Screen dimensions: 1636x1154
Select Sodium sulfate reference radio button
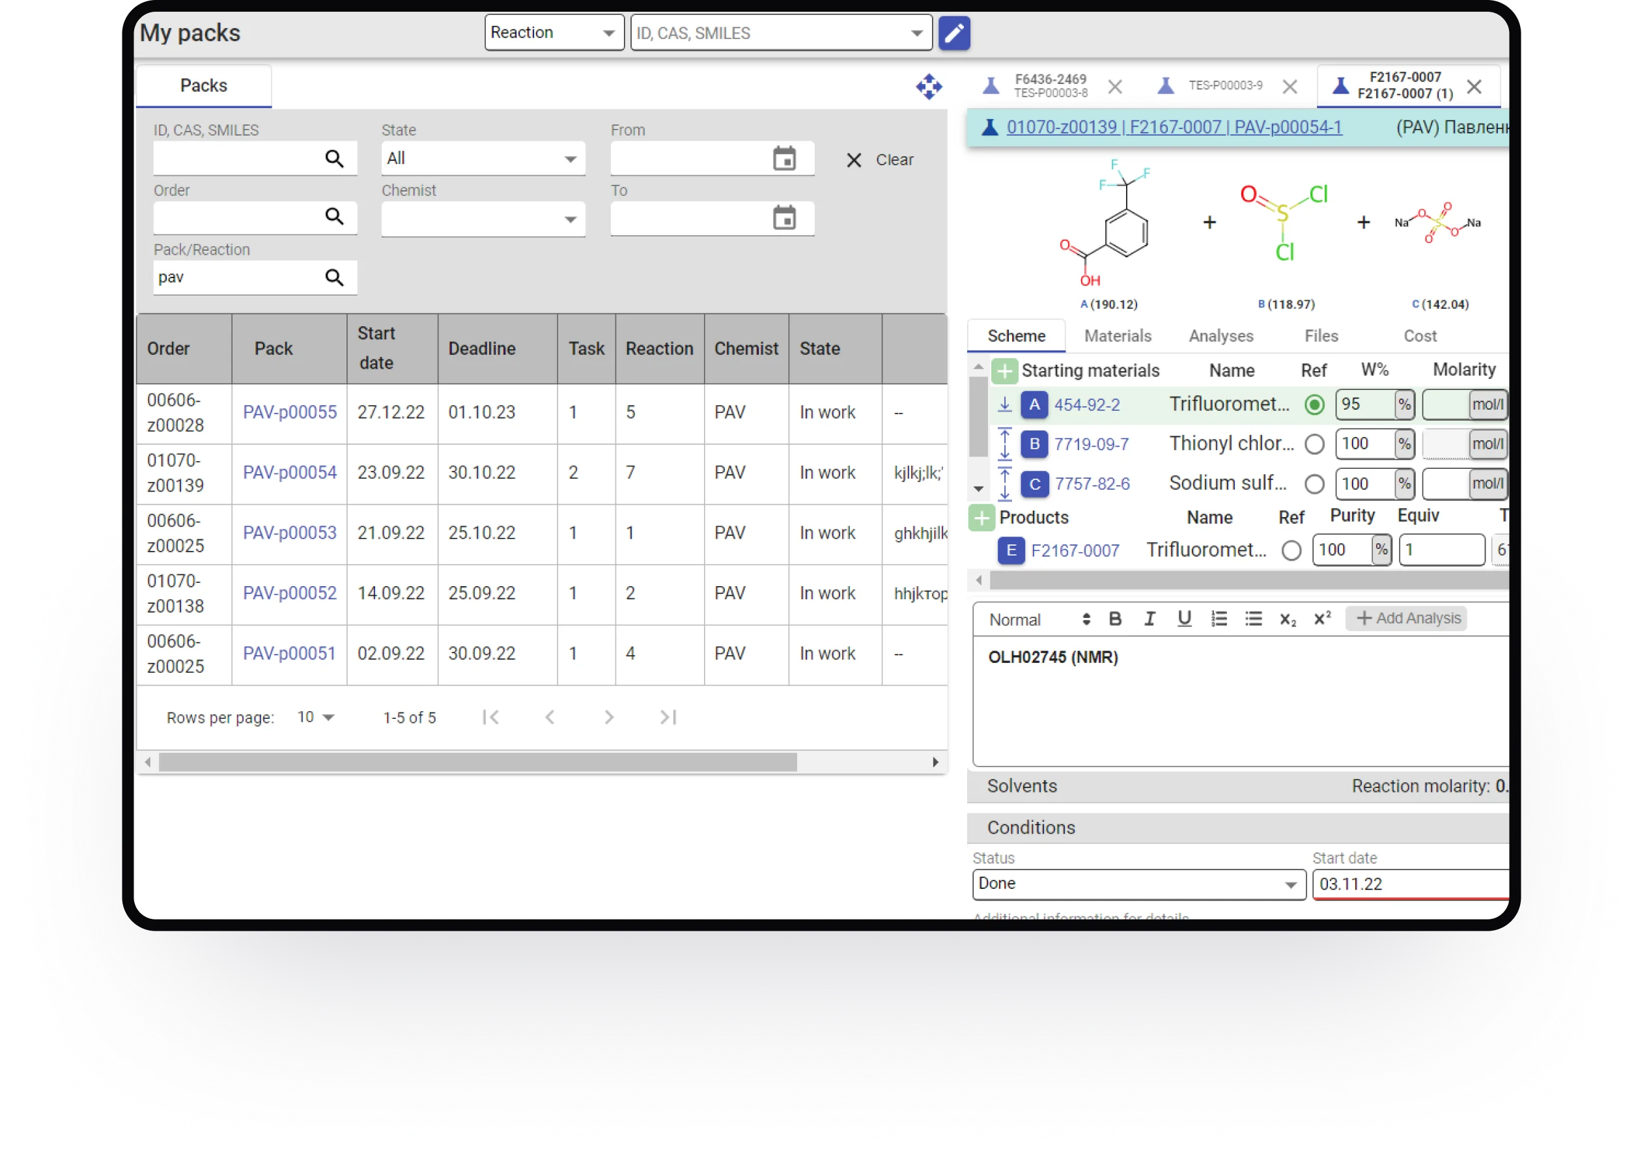point(1314,485)
